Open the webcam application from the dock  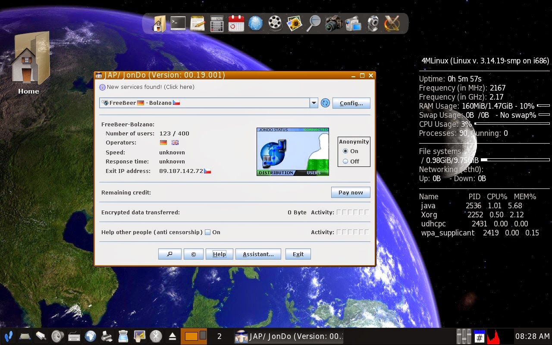[x=373, y=23]
